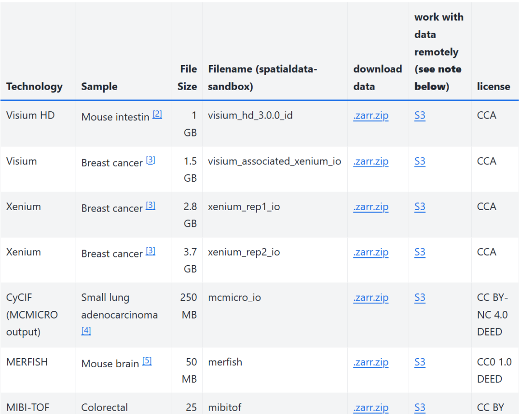Open the S3 link for Visium HD
This screenshot has width=521, height=414.
tap(420, 116)
